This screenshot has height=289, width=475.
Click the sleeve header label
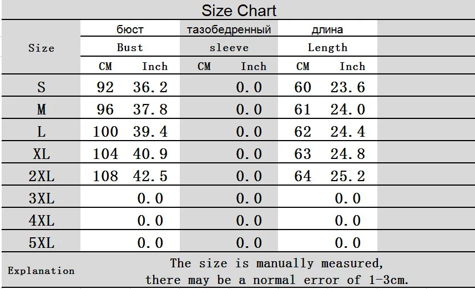(x=229, y=48)
